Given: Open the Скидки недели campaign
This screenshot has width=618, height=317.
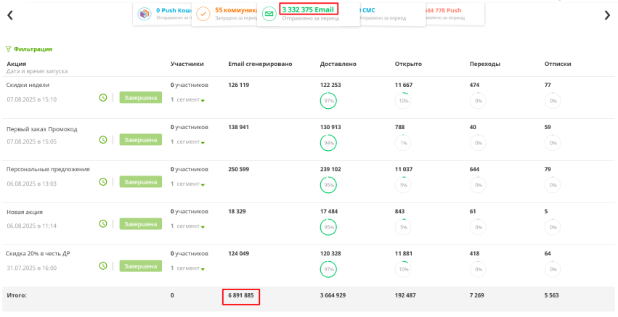Looking at the screenshot, I should [28, 86].
